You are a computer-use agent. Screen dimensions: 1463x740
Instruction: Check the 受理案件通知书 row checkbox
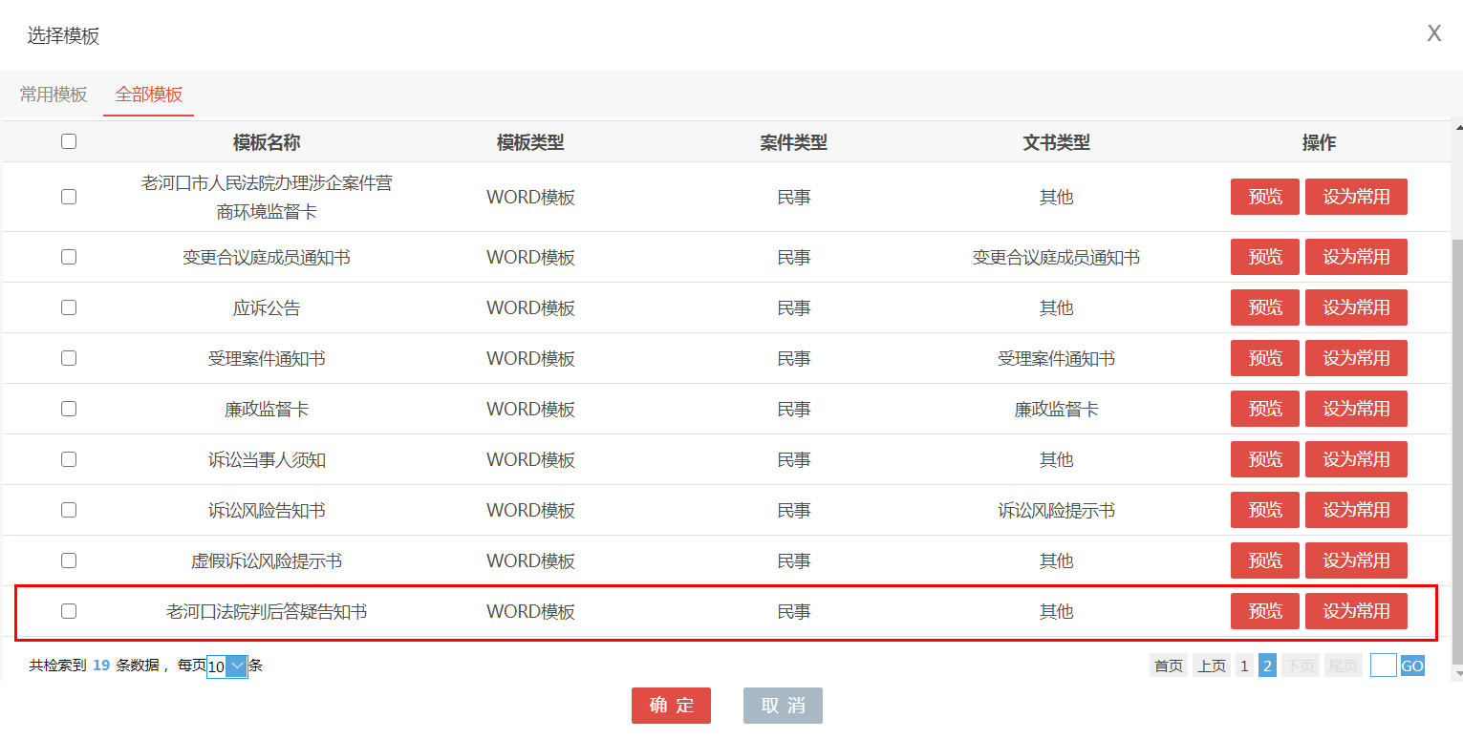[x=69, y=358]
